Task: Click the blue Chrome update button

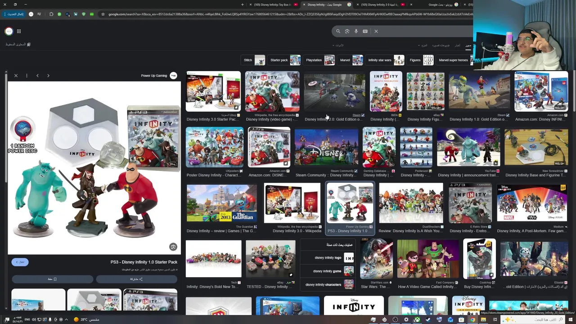Action: [x=14, y=14]
